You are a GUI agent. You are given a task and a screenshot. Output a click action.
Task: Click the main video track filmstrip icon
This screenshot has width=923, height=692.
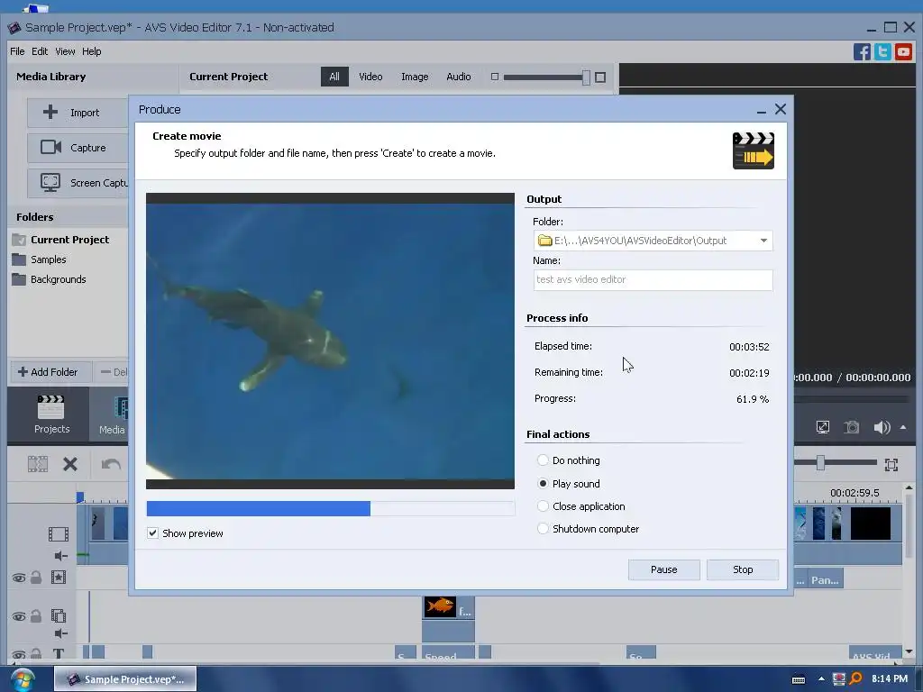tap(59, 533)
